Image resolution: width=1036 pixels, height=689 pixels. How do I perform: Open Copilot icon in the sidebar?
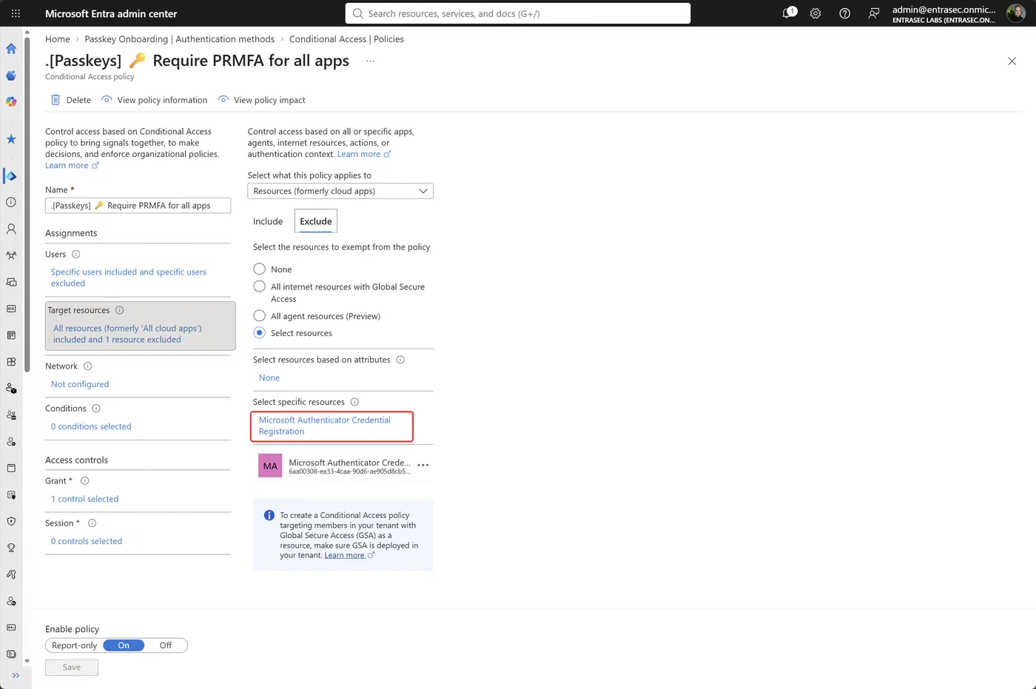[x=11, y=101]
